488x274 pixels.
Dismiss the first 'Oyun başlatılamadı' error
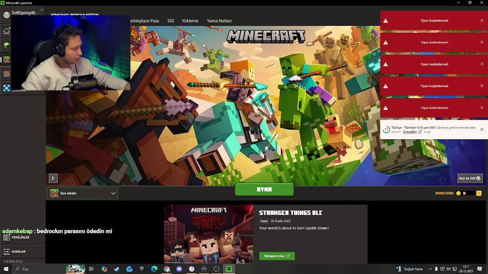coord(482,21)
